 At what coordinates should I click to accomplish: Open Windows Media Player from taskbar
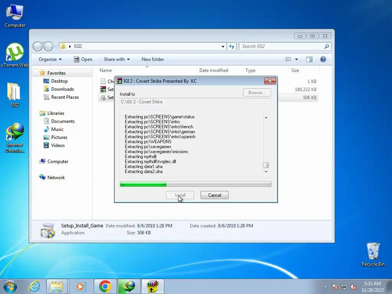80,286
